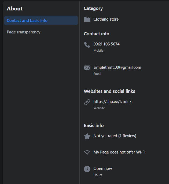169x184 pixels.
Task: Click the simplethrift.00@gmail.com email address
Action: click(x=117, y=67)
